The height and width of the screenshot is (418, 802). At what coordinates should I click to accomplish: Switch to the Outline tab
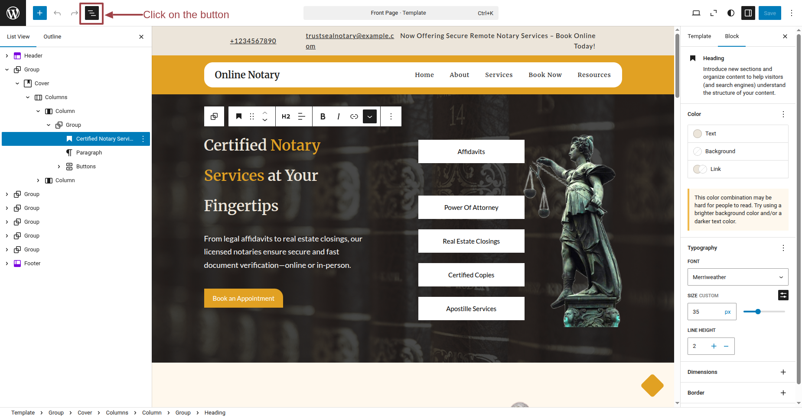pyautogui.click(x=52, y=37)
